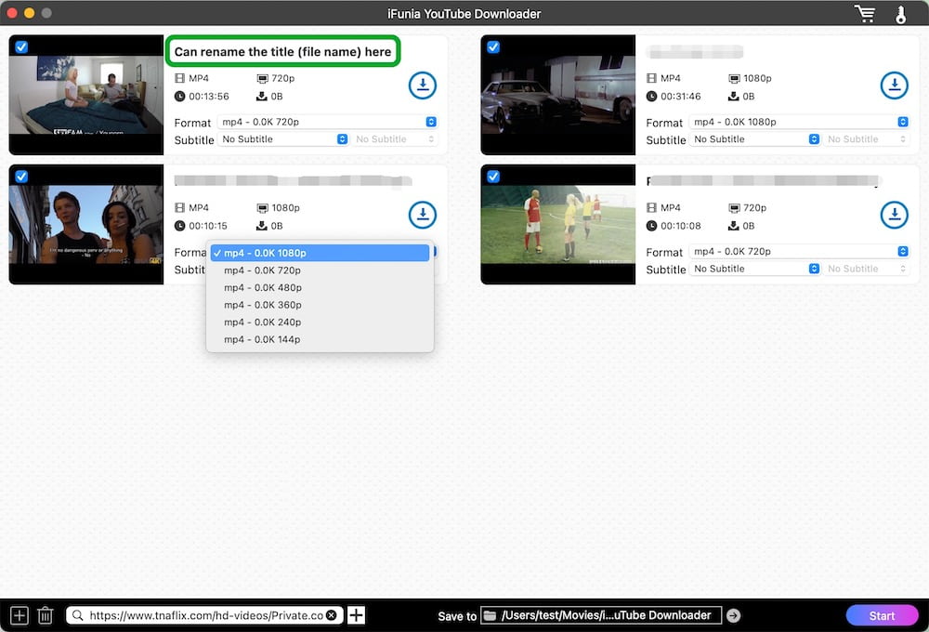The image size is (929, 632).
Task: Open the shopping cart purchase icon
Action: [x=865, y=14]
